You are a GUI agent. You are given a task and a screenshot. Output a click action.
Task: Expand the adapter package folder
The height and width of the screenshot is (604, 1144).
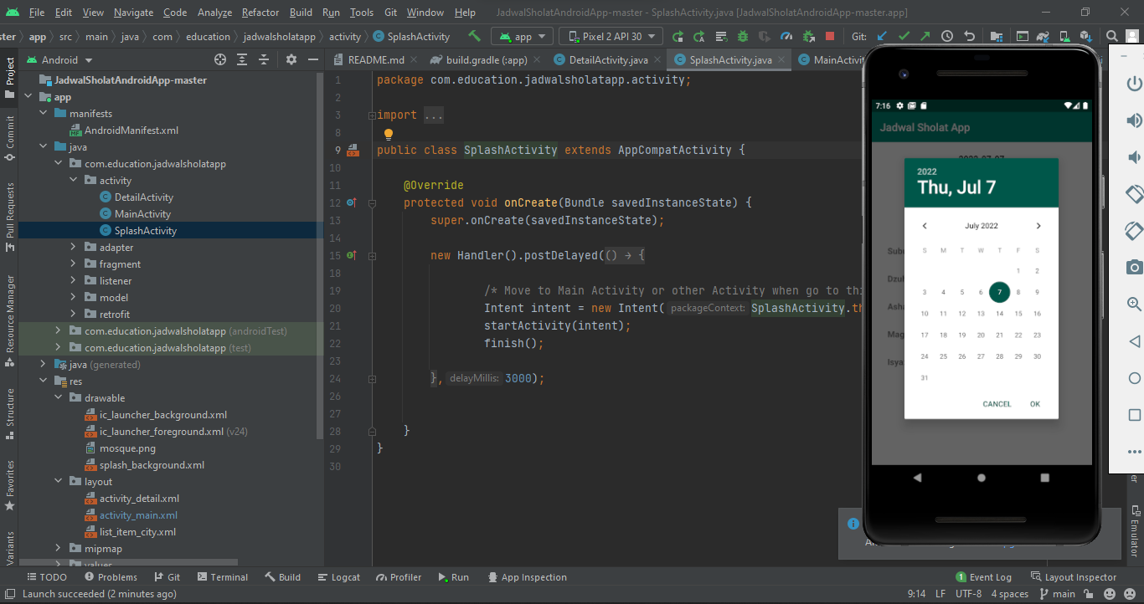point(74,248)
